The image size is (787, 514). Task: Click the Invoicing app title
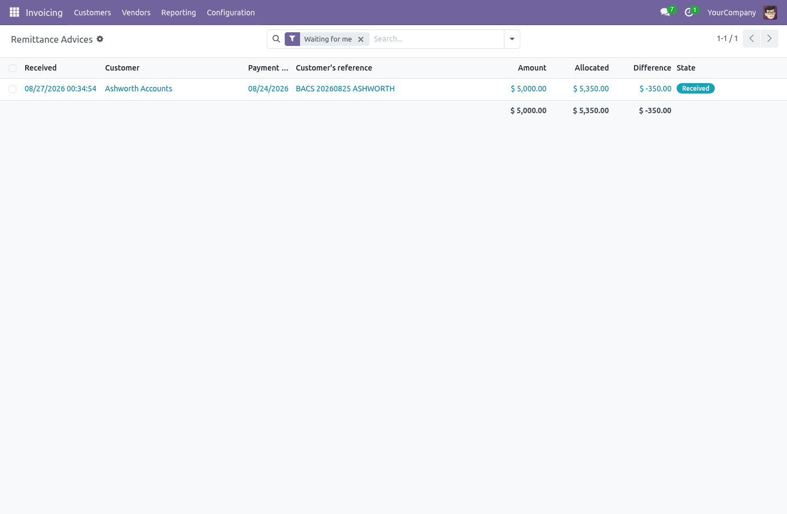pyautogui.click(x=44, y=13)
